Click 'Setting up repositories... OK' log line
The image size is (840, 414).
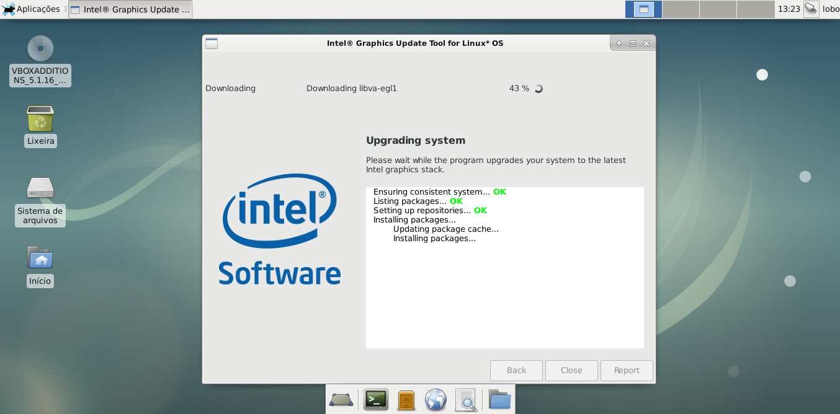point(430,211)
